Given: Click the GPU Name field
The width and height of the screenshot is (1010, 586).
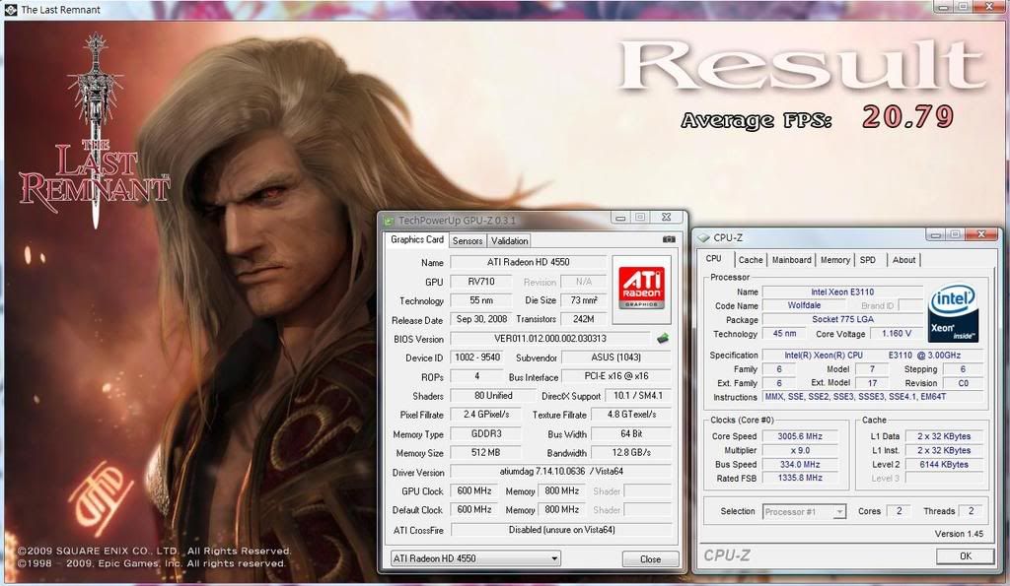Looking at the screenshot, I should click(x=528, y=263).
